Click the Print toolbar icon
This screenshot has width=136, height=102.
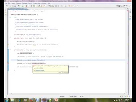[15, 6]
